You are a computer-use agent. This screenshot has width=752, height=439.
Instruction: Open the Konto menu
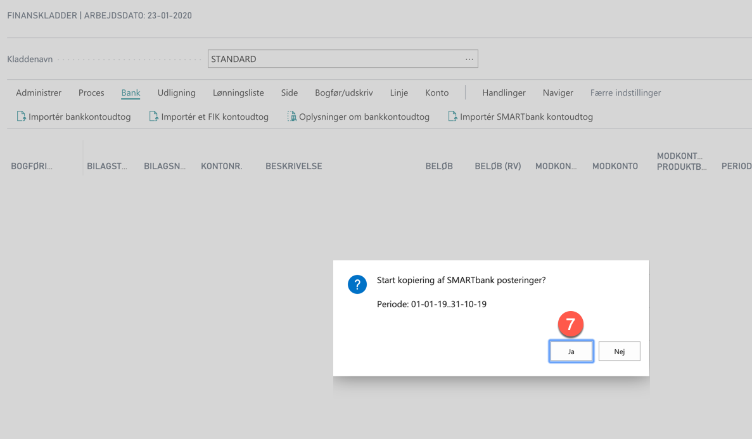click(x=437, y=92)
